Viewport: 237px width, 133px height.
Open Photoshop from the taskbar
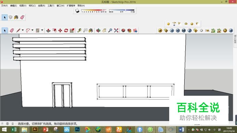point(77,130)
